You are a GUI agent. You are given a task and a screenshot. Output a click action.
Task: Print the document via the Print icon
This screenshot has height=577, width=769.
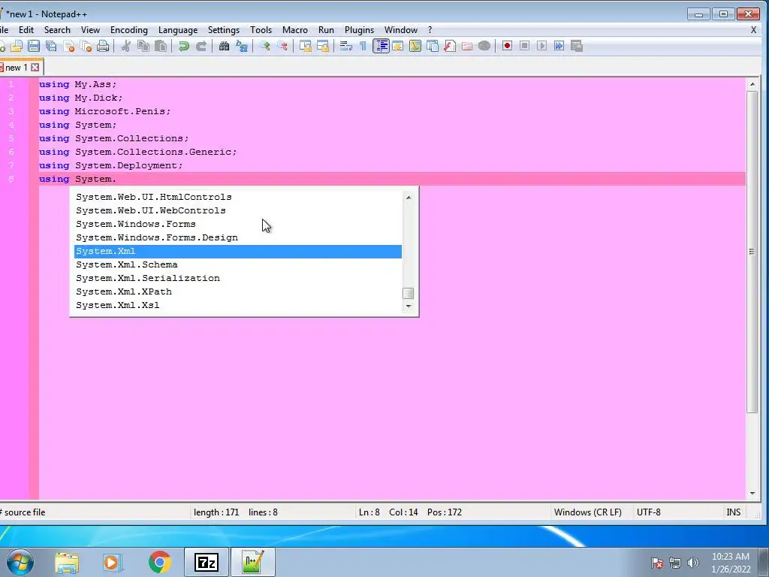pos(103,46)
